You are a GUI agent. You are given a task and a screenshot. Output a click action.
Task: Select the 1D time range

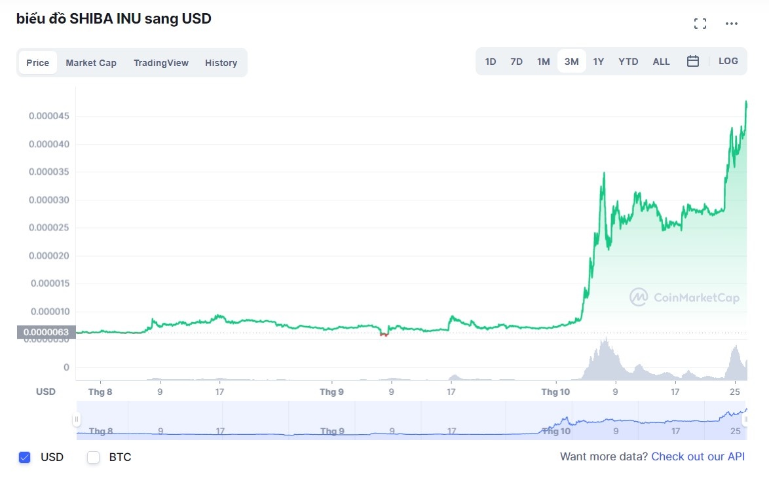point(490,62)
